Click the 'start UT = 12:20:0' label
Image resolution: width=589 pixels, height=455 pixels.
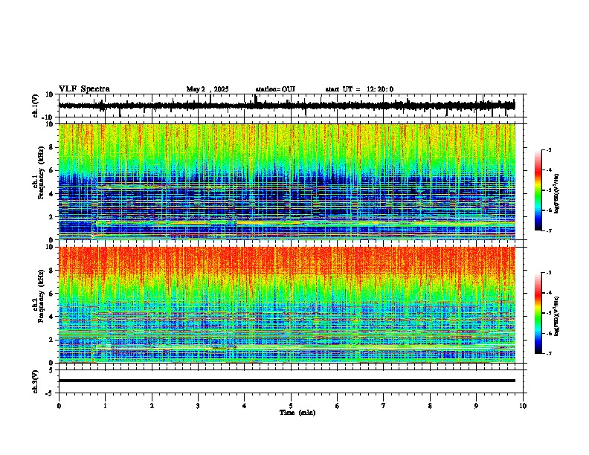[x=359, y=89]
